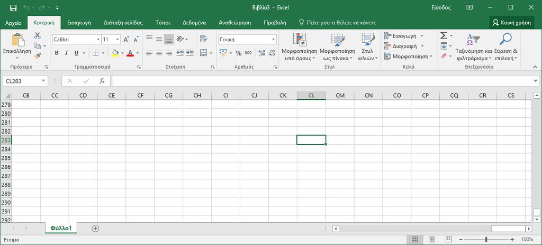Viewport: 542px width, 245px height.
Task: Select the Format Painter brush icon
Action: click(38, 55)
